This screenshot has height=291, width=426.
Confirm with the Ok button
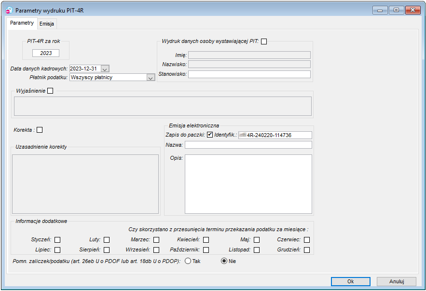click(350, 281)
